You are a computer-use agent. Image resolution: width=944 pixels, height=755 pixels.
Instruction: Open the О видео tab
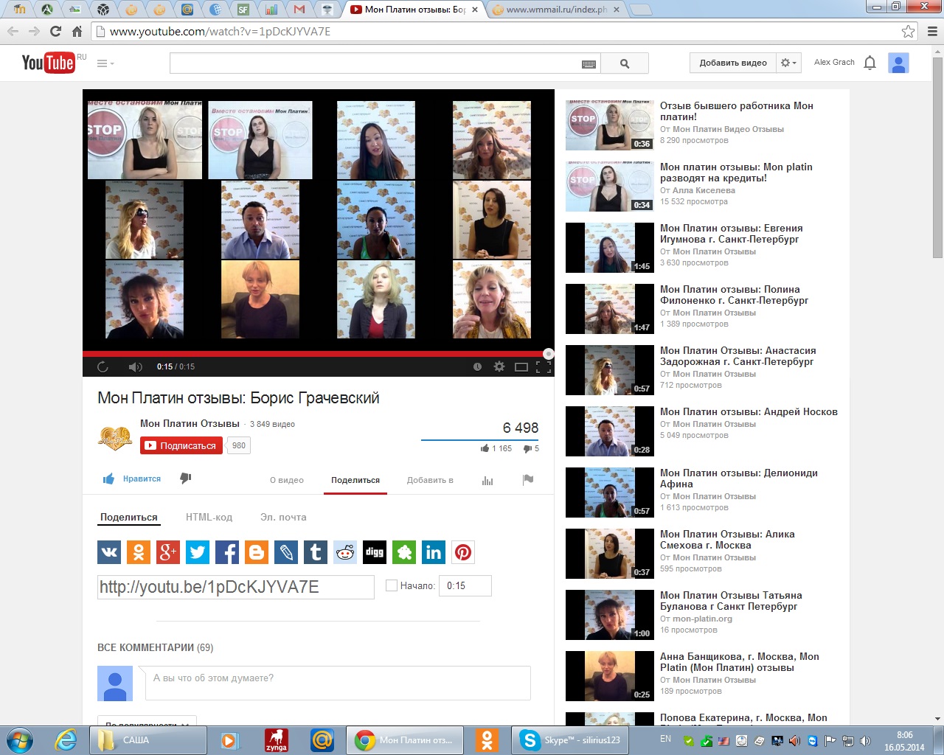[287, 480]
